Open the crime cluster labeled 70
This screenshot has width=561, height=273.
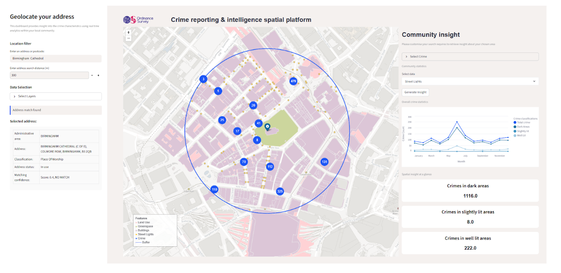click(244, 162)
